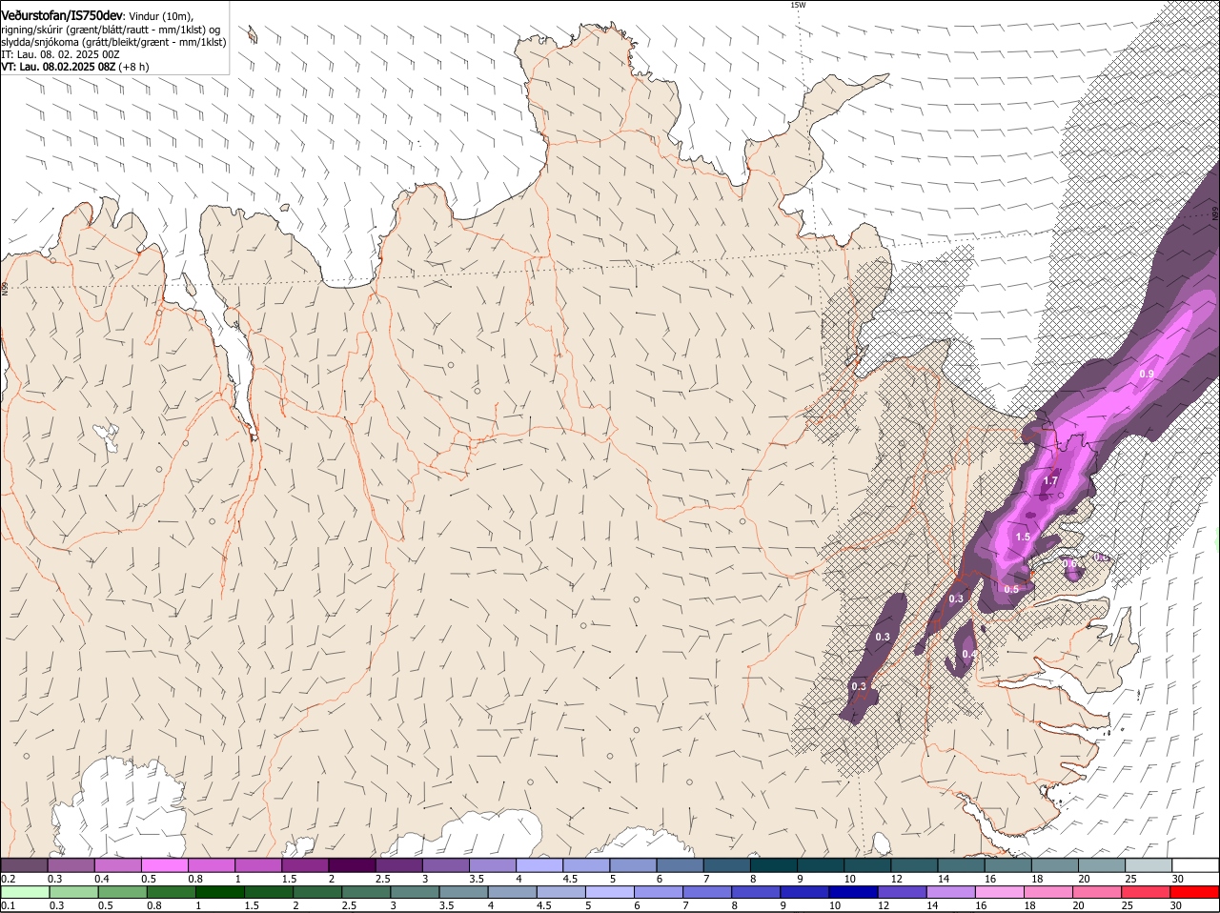Image resolution: width=1220 pixels, height=913 pixels.
Task: Click the 'Veðurstofan/IS750dev' title text
Action: point(62,16)
